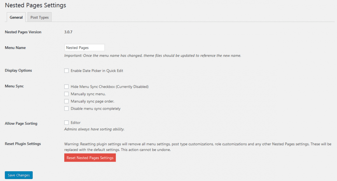Click the Allow Page Sorting label
Screen dimensions: 337x181
[21, 123]
